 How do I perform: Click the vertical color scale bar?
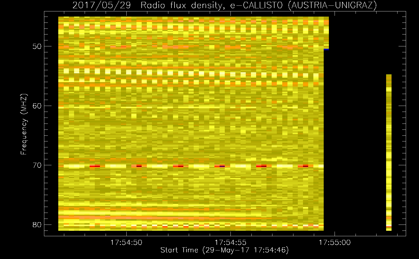click(x=389, y=153)
